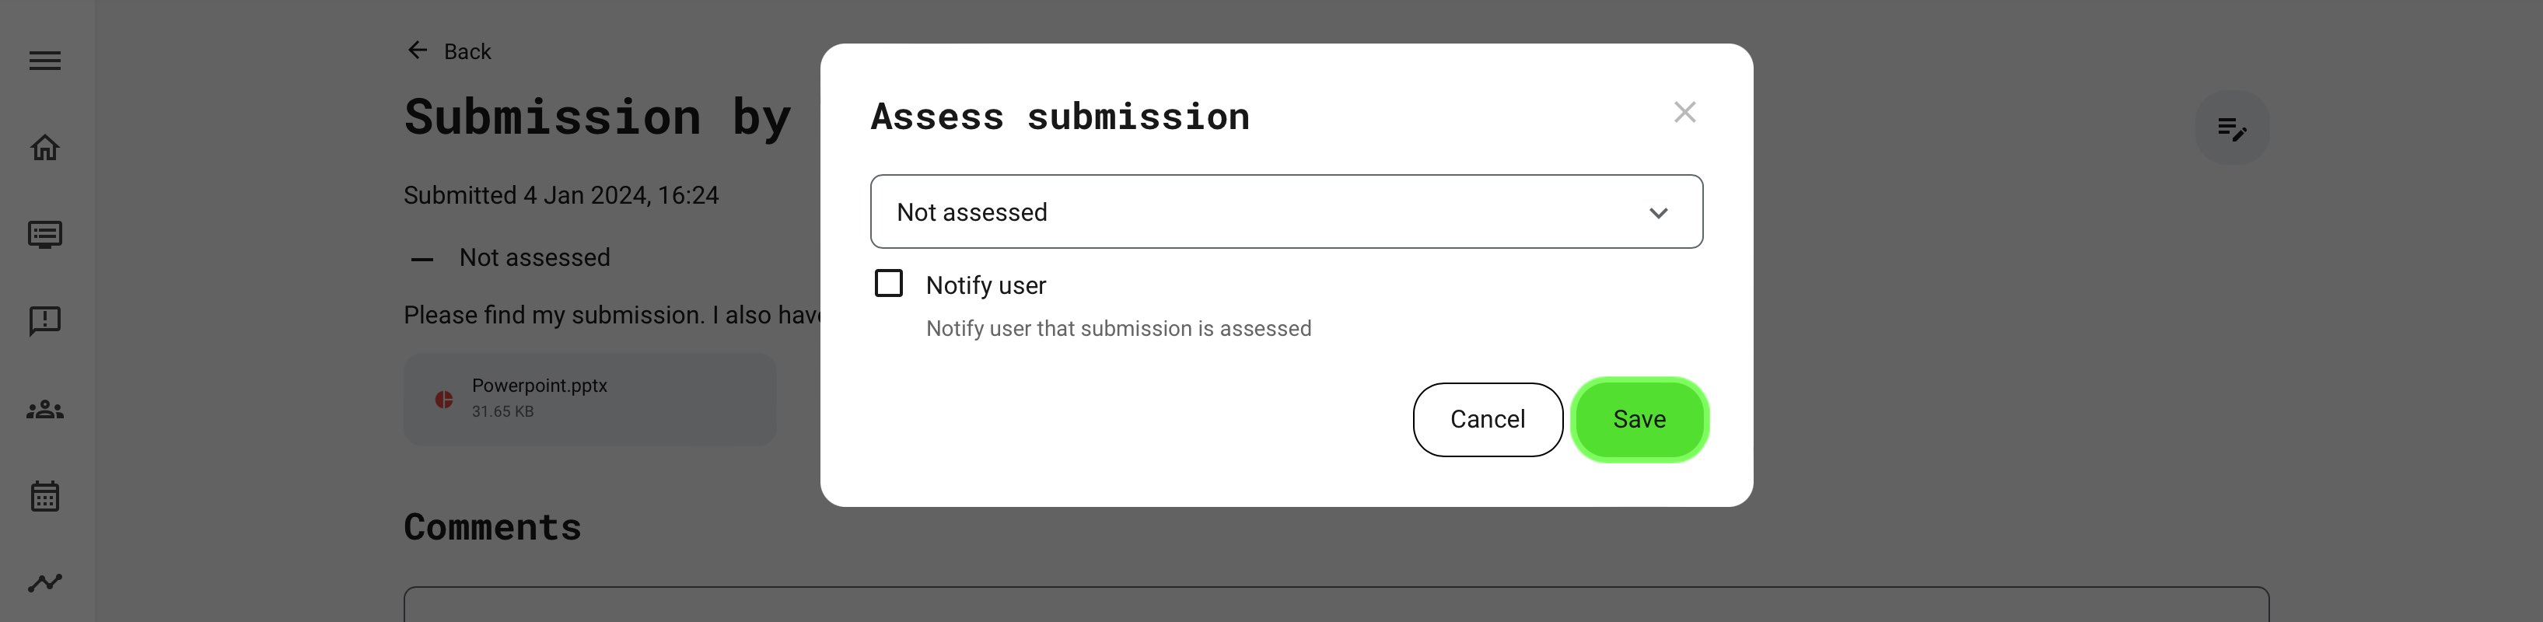Screen dimensions: 2543x622
Task: Open the hamburger menu icon
Action: [x=44, y=61]
